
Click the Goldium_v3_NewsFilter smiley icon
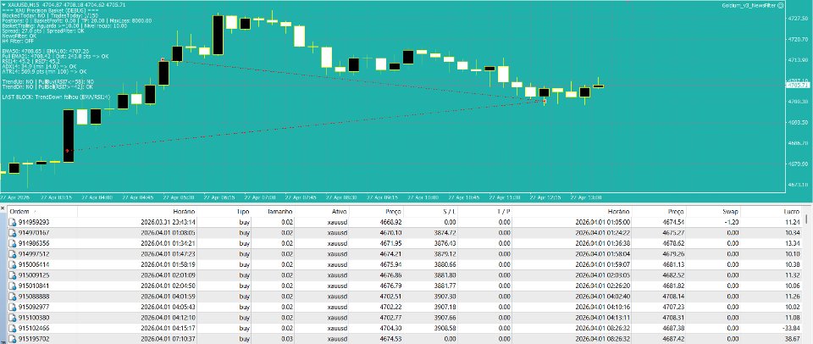pyautogui.click(x=780, y=5)
